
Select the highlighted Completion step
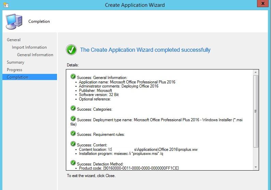point(30,77)
